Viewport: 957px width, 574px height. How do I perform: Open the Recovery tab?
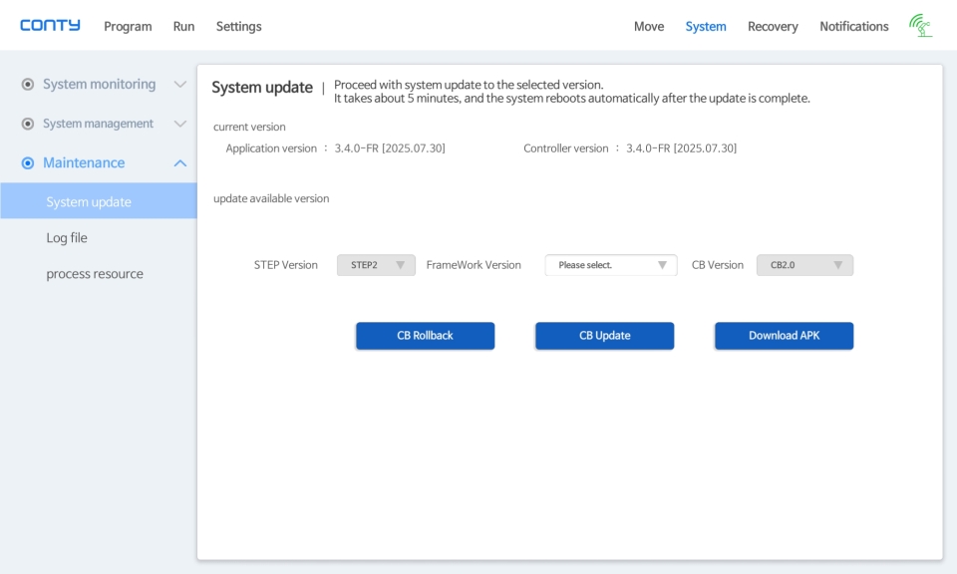pyautogui.click(x=773, y=26)
